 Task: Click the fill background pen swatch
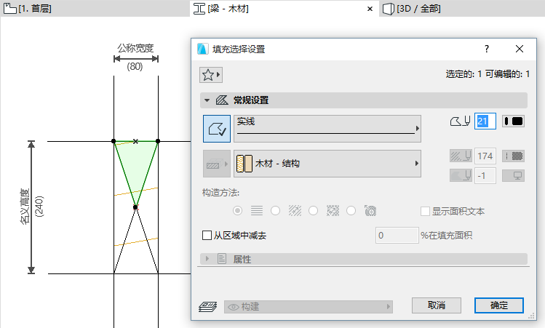click(514, 175)
